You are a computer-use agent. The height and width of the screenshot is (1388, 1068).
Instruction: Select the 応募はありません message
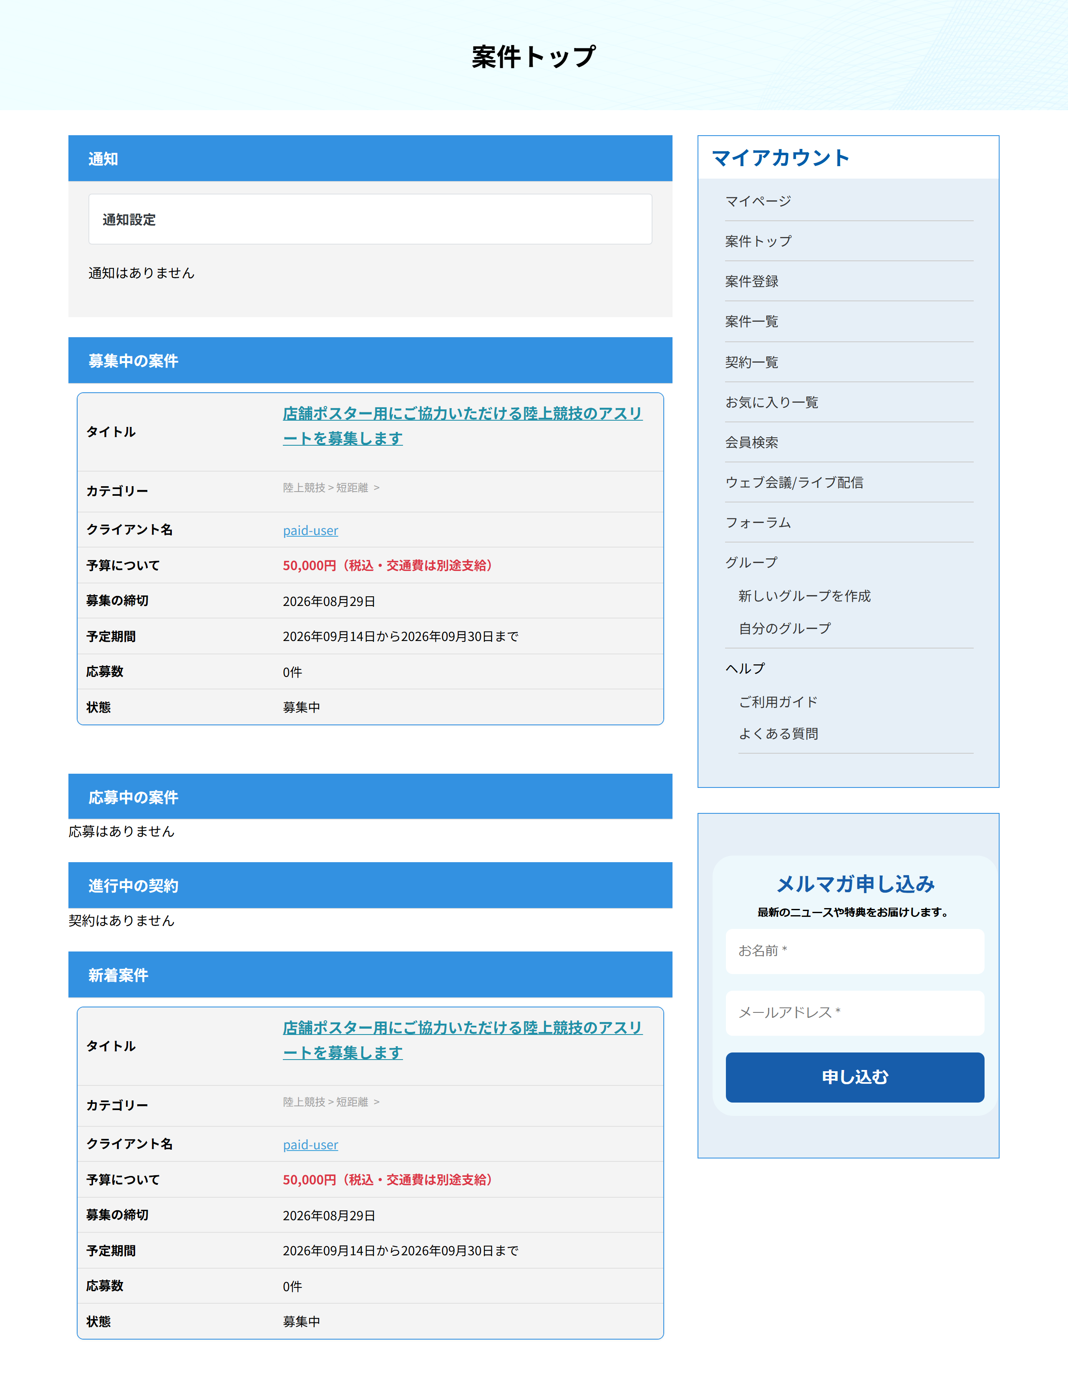pos(121,831)
